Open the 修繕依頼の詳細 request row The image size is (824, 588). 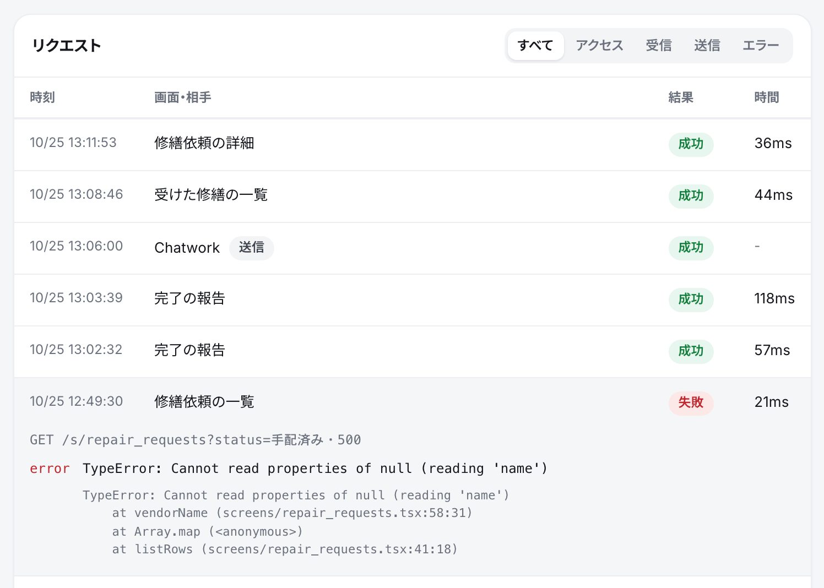pyautogui.click(x=413, y=145)
